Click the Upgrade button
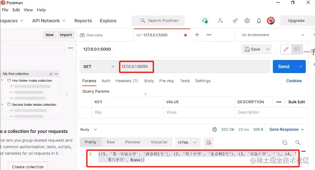315x170 pixels. click(x=296, y=21)
